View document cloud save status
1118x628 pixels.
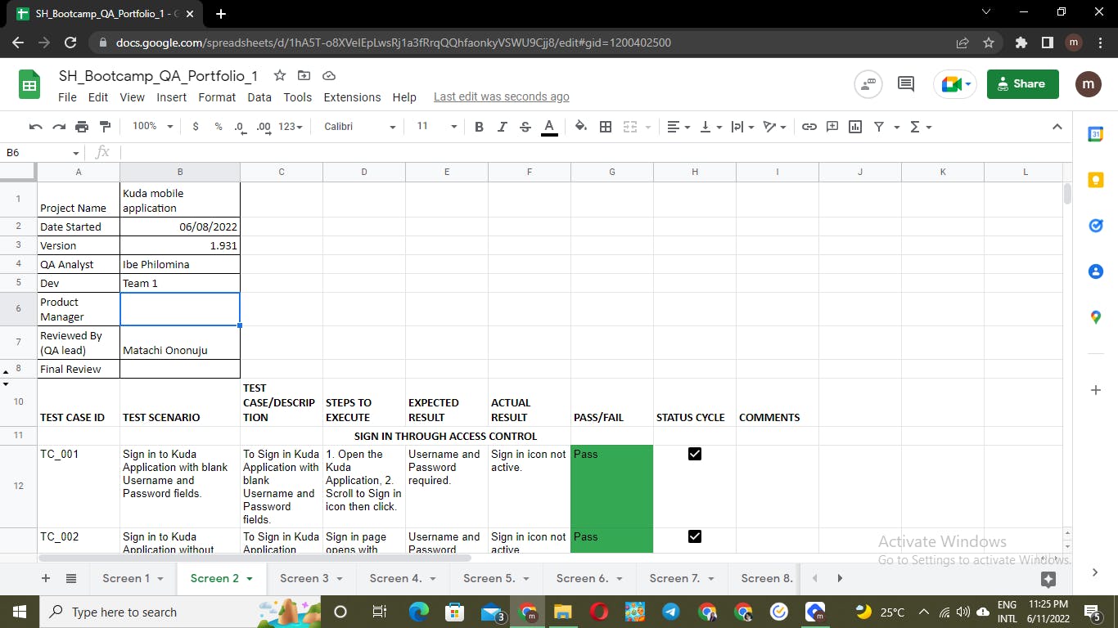(x=328, y=75)
